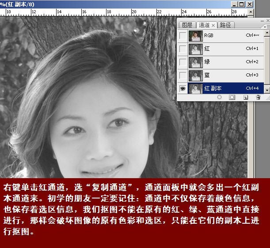Viewport: 270px width, 248px height.
Task: Enable visibility box for 蓝 channel
Action: click(x=182, y=75)
